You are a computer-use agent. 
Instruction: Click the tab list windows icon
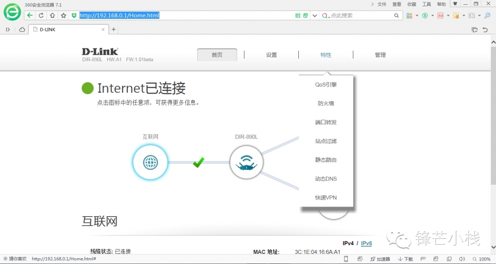[475, 29]
